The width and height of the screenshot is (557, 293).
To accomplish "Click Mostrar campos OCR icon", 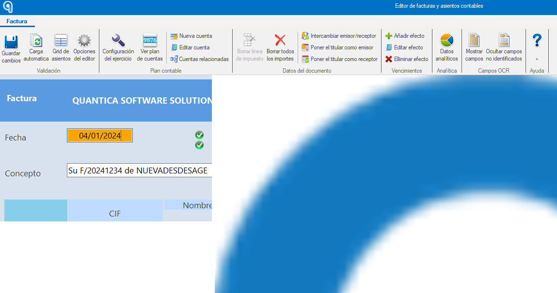I will 474,40.
